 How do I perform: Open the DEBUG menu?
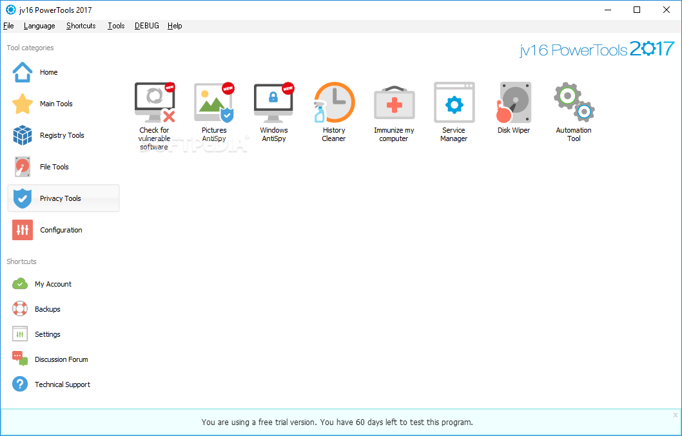pos(146,26)
